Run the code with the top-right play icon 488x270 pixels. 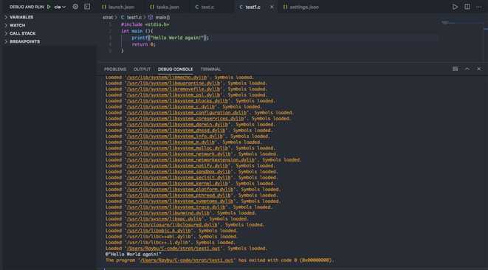point(455,7)
